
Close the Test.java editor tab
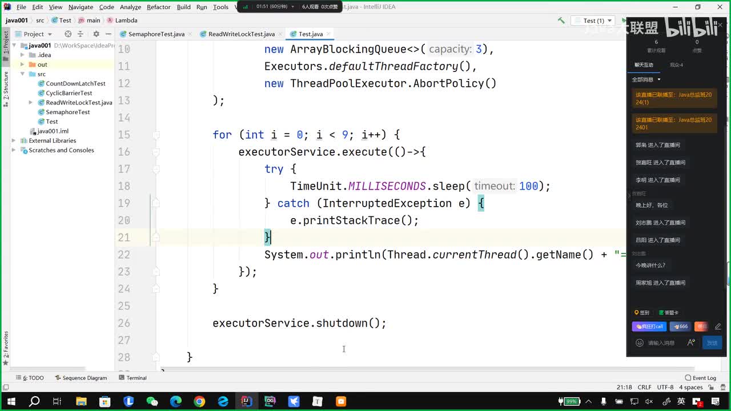pos(330,34)
